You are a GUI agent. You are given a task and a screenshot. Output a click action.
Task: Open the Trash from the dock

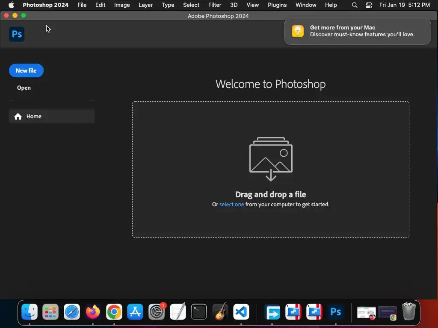point(408,311)
